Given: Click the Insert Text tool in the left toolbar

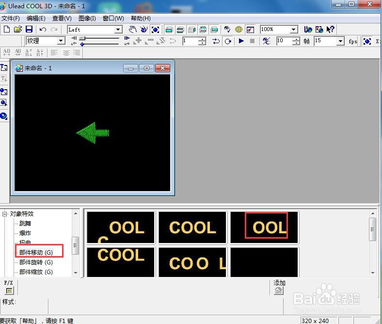Looking at the screenshot, I should (4, 67).
